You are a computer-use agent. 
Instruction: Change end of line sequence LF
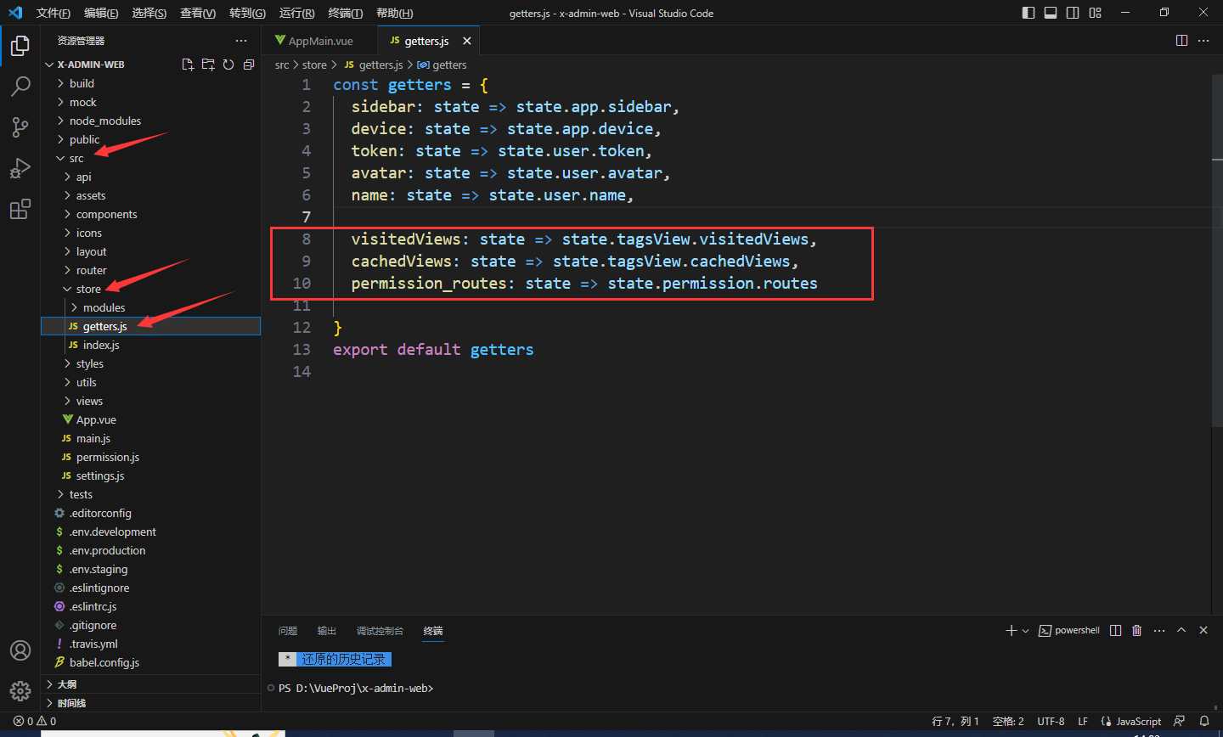point(1083,721)
